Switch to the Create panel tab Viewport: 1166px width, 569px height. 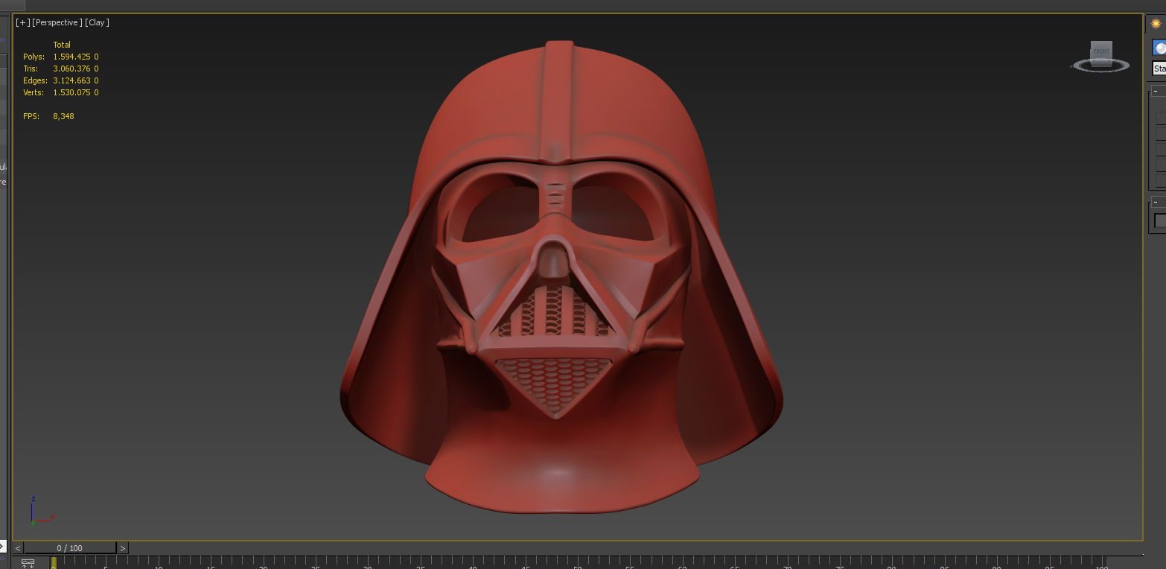[1156, 23]
